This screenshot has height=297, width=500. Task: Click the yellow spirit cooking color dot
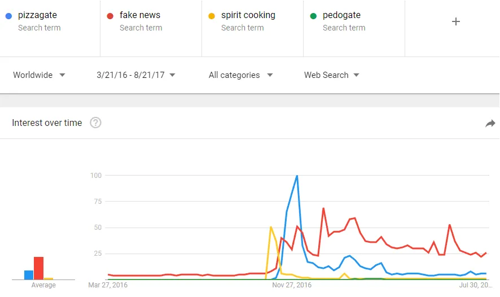pos(212,16)
